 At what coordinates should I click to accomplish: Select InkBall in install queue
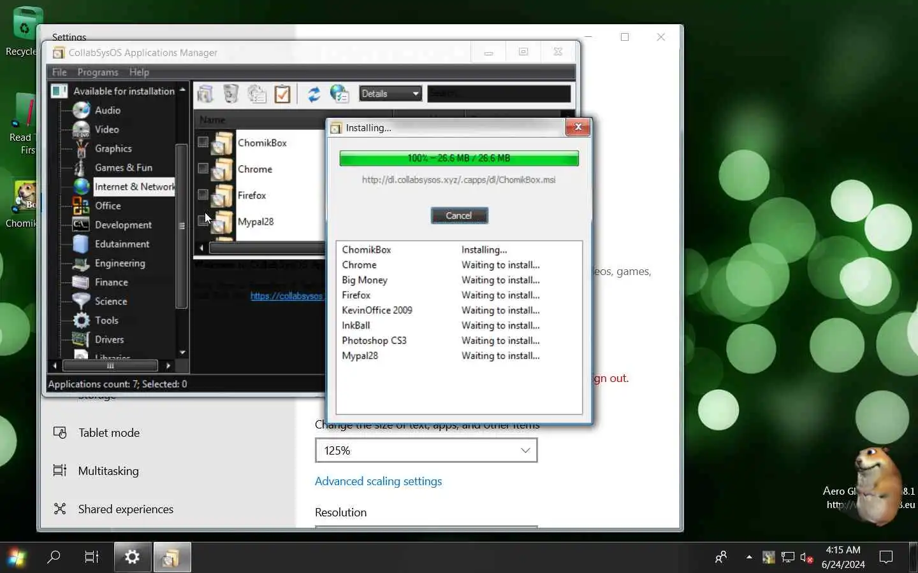pyautogui.click(x=356, y=325)
